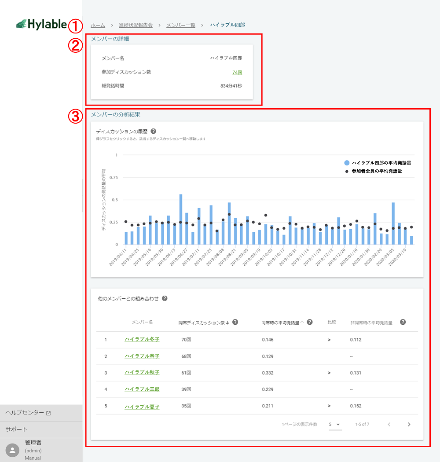Navigate to 進捗状況報告会 breadcrumb
This screenshot has width=440, height=462.
tap(136, 25)
